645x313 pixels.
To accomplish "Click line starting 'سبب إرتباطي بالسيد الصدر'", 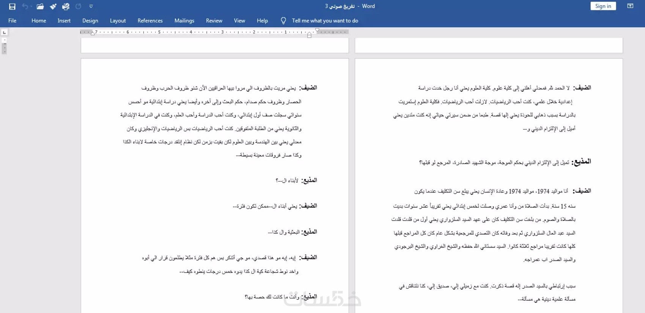I will (x=487, y=286).
